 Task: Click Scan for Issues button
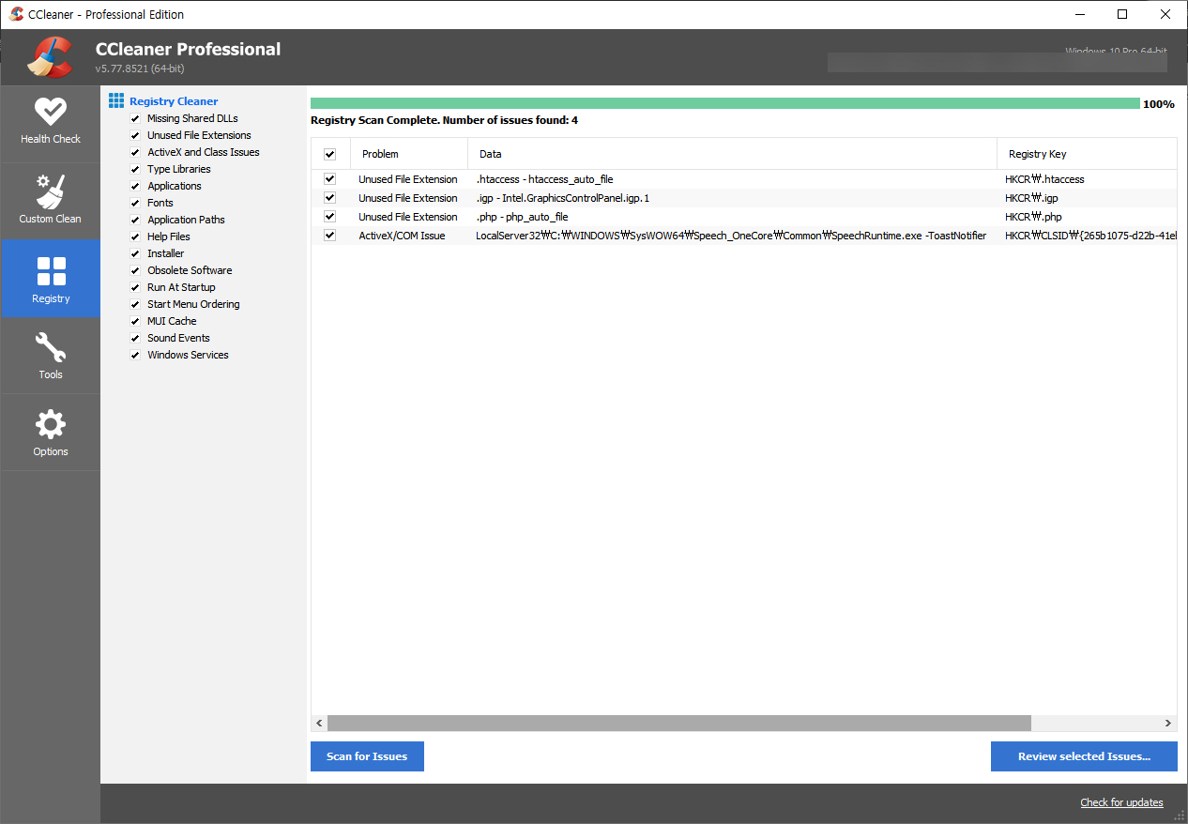point(367,756)
